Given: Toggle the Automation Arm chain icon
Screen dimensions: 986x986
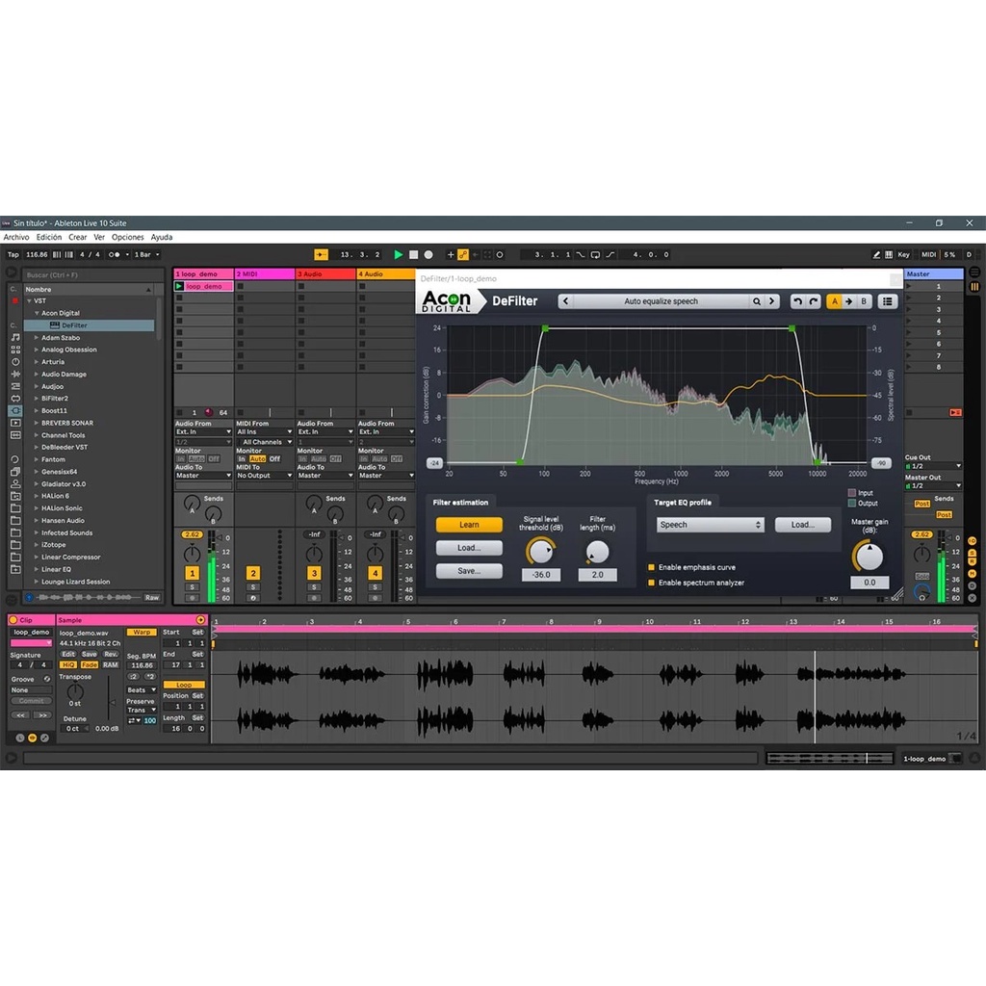Looking at the screenshot, I should tap(463, 254).
